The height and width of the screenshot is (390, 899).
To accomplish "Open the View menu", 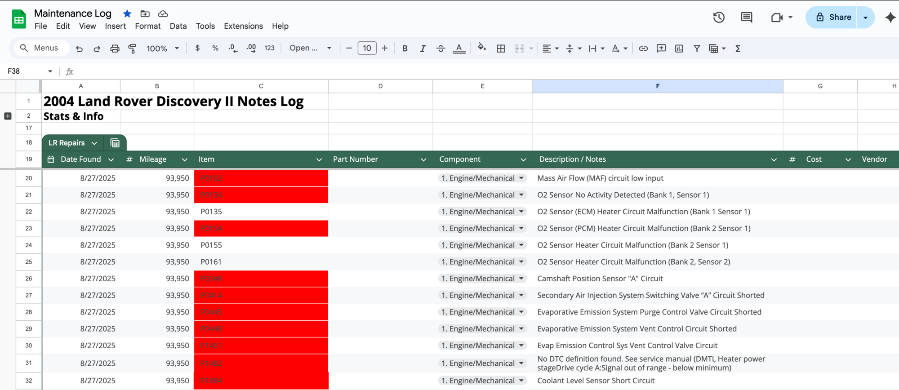I will 88,26.
